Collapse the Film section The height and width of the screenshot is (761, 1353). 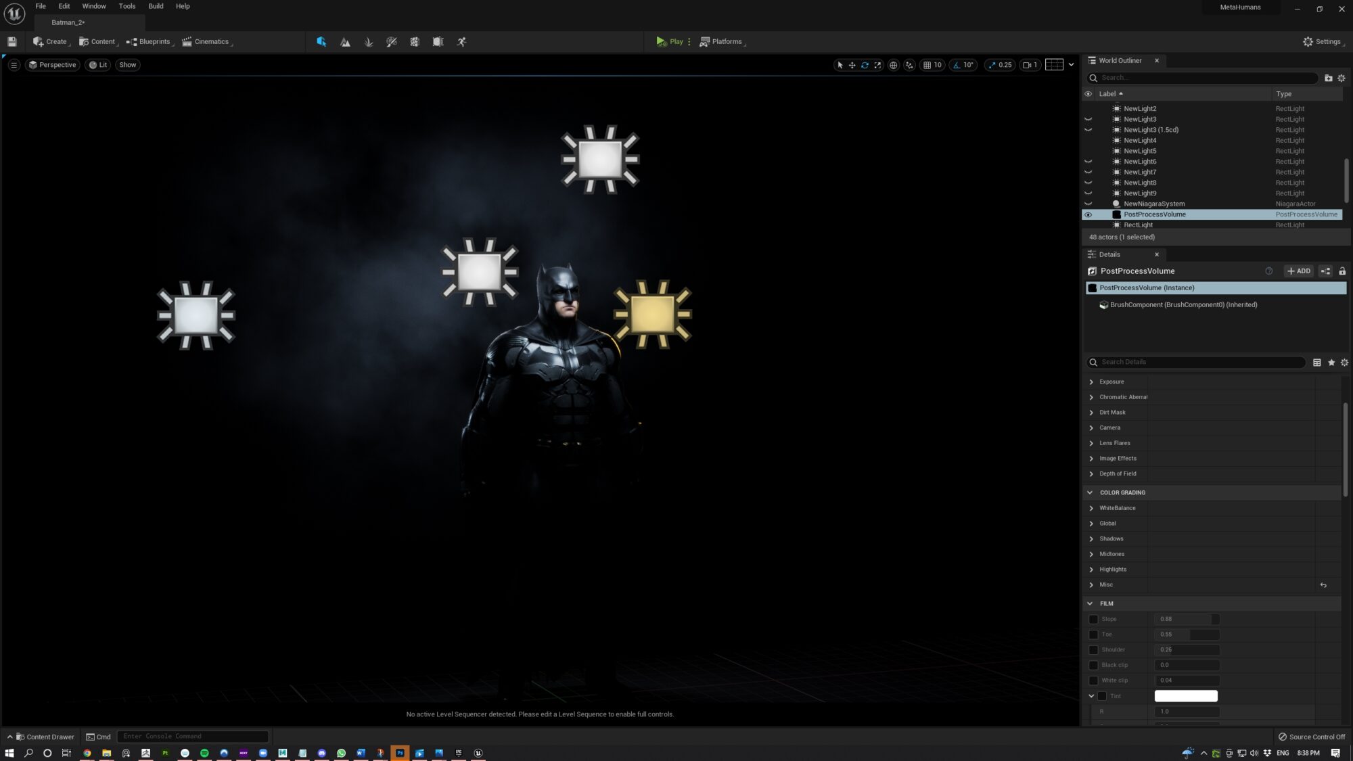point(1090,603)
